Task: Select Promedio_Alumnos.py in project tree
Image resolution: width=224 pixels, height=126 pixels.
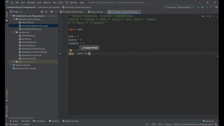Action: [x=31, y=29]
